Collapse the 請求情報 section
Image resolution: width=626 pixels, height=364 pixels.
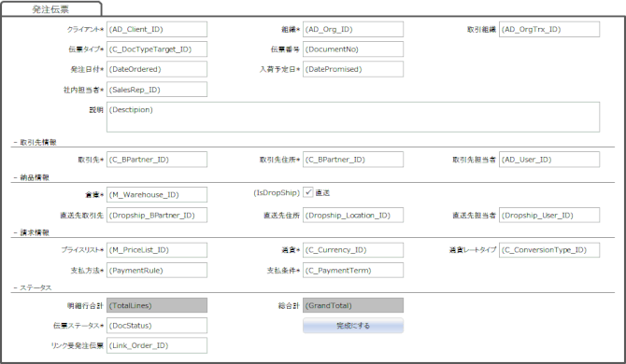[x=32, y=232]
